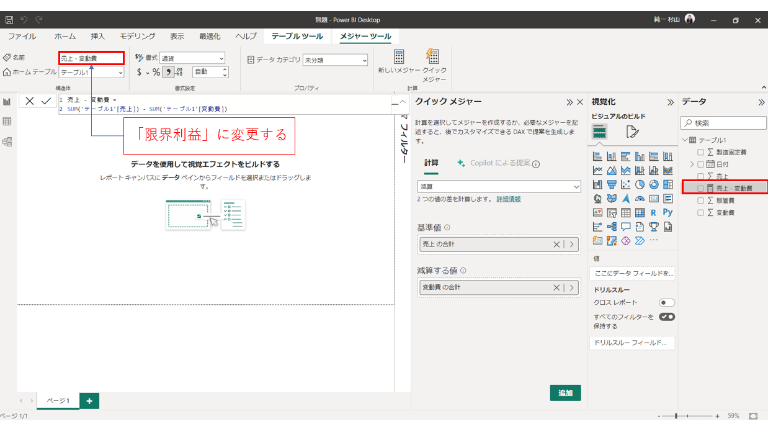The width and height of the screenshot is (768, 432).
Task: Choose the donut chart visual
Action: [654, 184]
